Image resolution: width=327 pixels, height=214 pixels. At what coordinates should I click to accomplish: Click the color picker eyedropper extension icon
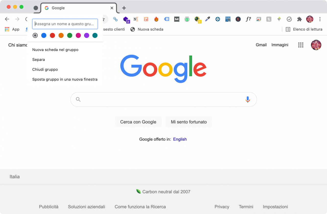pos(207,19)
